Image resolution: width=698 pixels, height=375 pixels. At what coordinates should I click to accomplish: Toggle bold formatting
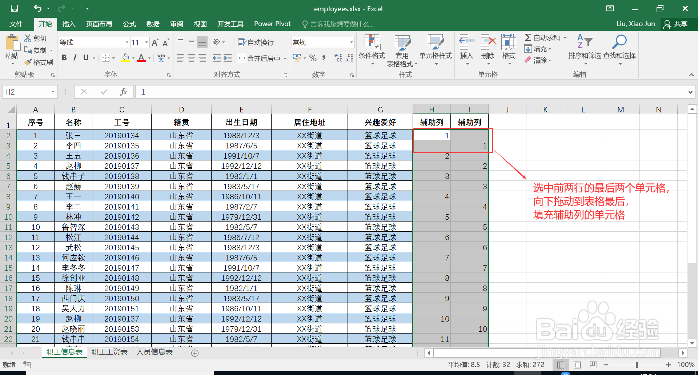coord(64,57)
